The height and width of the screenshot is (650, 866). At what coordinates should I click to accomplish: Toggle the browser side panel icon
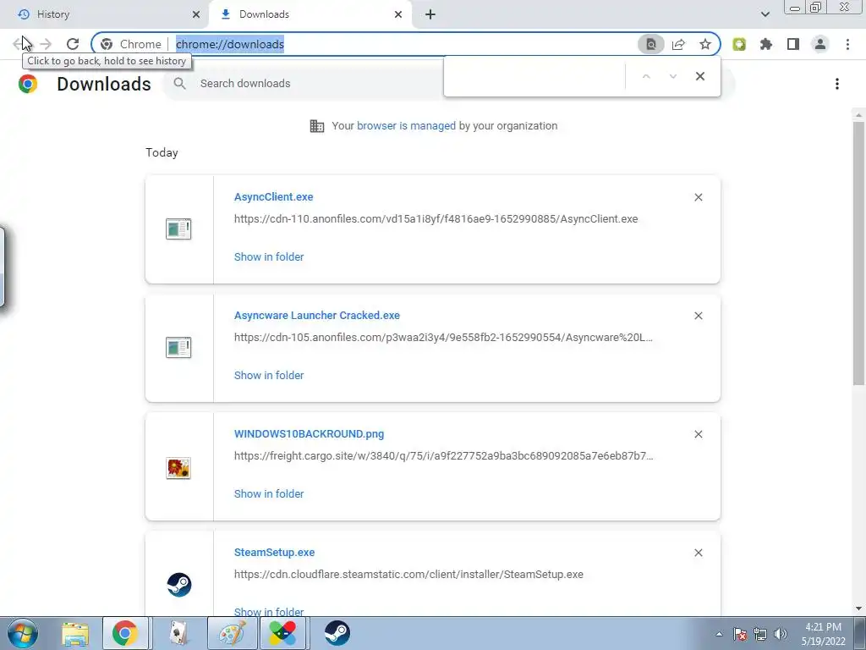click(793, 44)
